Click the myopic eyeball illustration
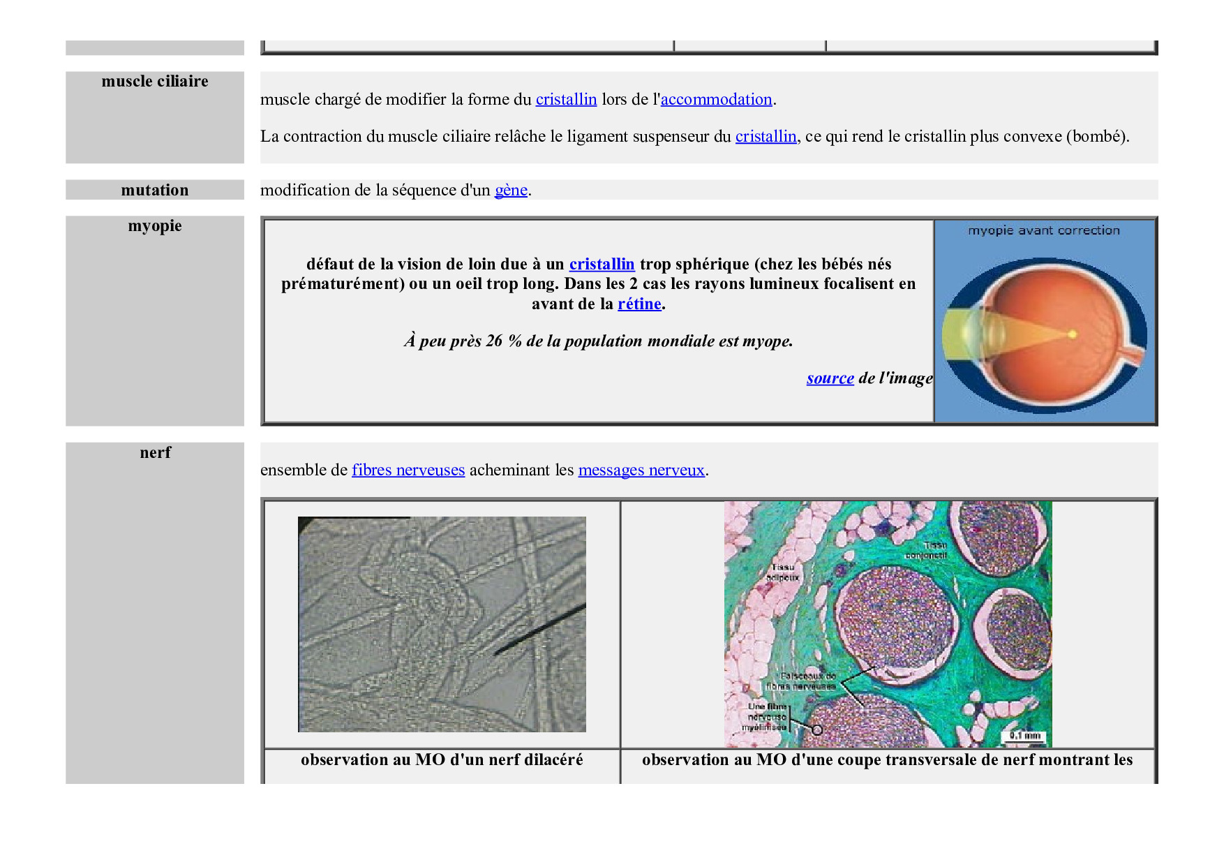This screenshot has height=867, width=1224. click(x=1044, y=335)
